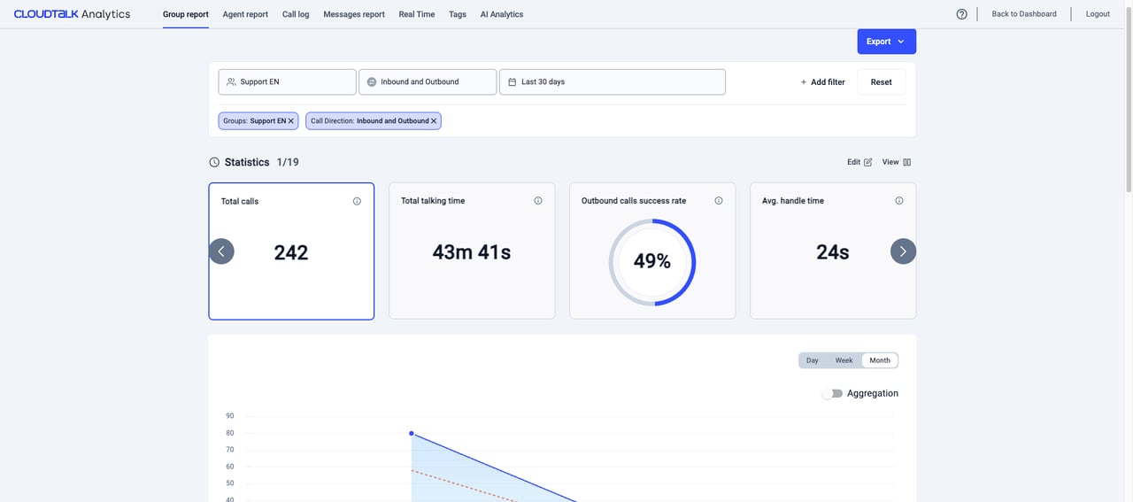The width and height of the screenshot is (1133, 502).
Task: Click the Back to Dashboard link
Action: 1024,14
